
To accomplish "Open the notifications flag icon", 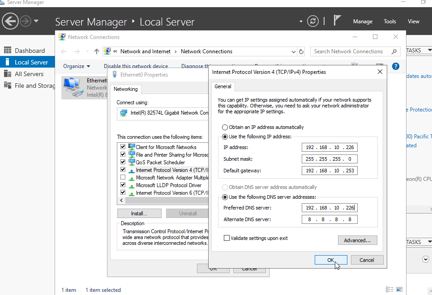I will point(337,21).
